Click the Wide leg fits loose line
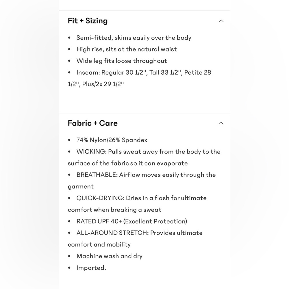Screen dimensions: 289x289 pos(122,61)
